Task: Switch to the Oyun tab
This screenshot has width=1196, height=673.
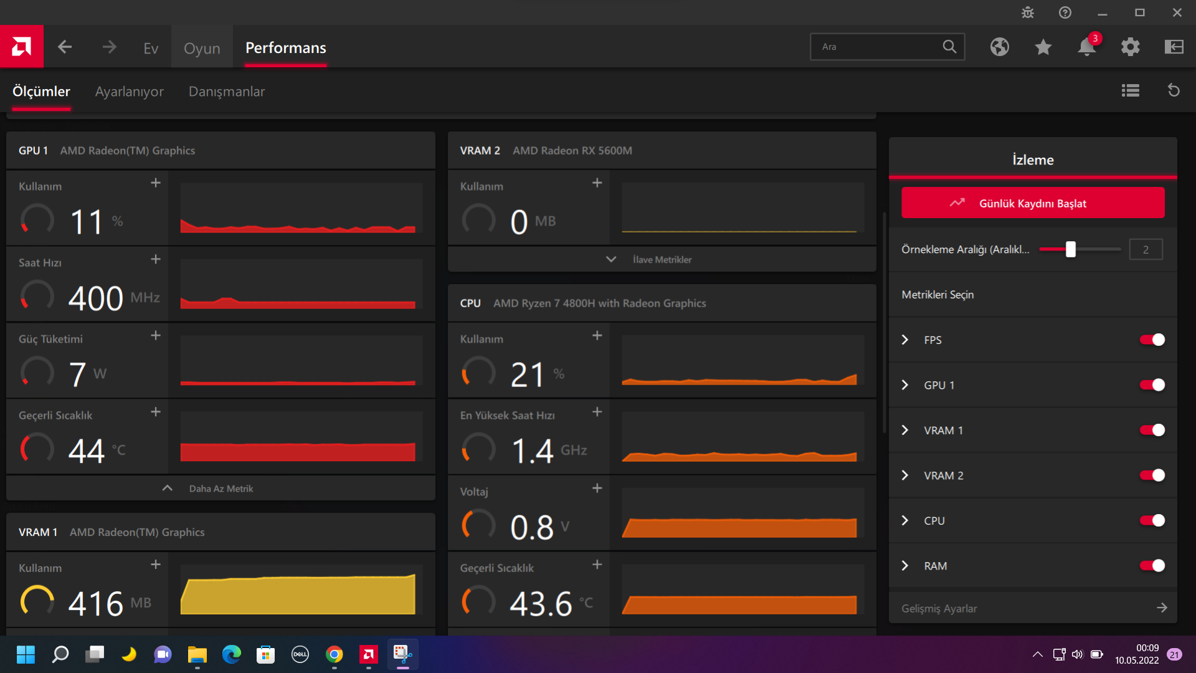Action: [202, 48]
